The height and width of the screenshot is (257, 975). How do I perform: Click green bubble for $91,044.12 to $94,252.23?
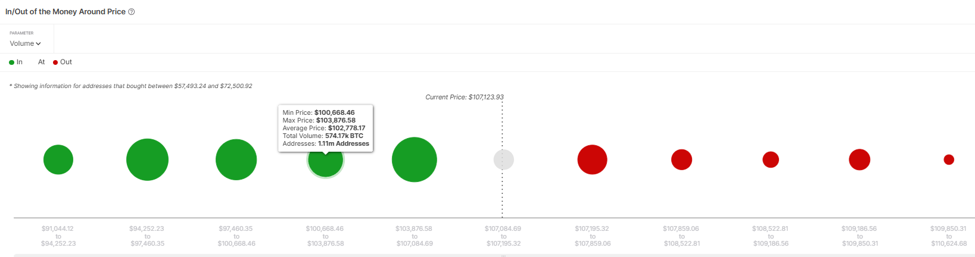(58, 159)
